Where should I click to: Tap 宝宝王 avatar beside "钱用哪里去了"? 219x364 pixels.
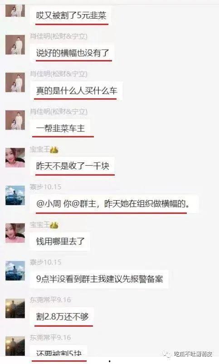(15, 233)
